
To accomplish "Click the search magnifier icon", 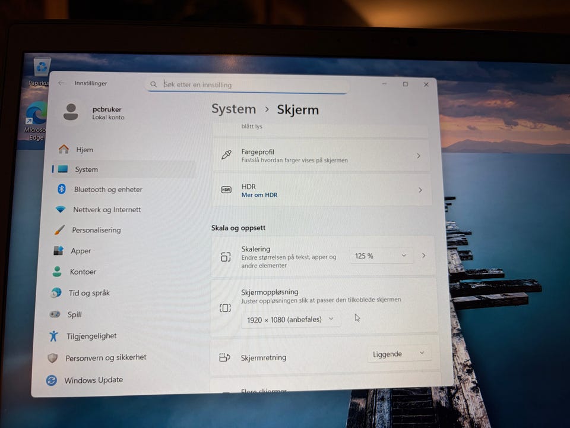I will [153, 84].
